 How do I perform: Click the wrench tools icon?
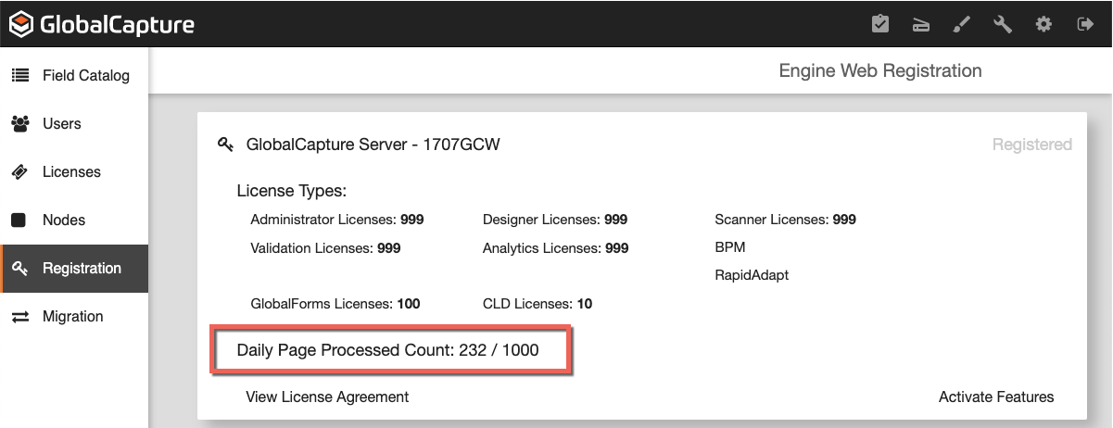[1003, 24]
